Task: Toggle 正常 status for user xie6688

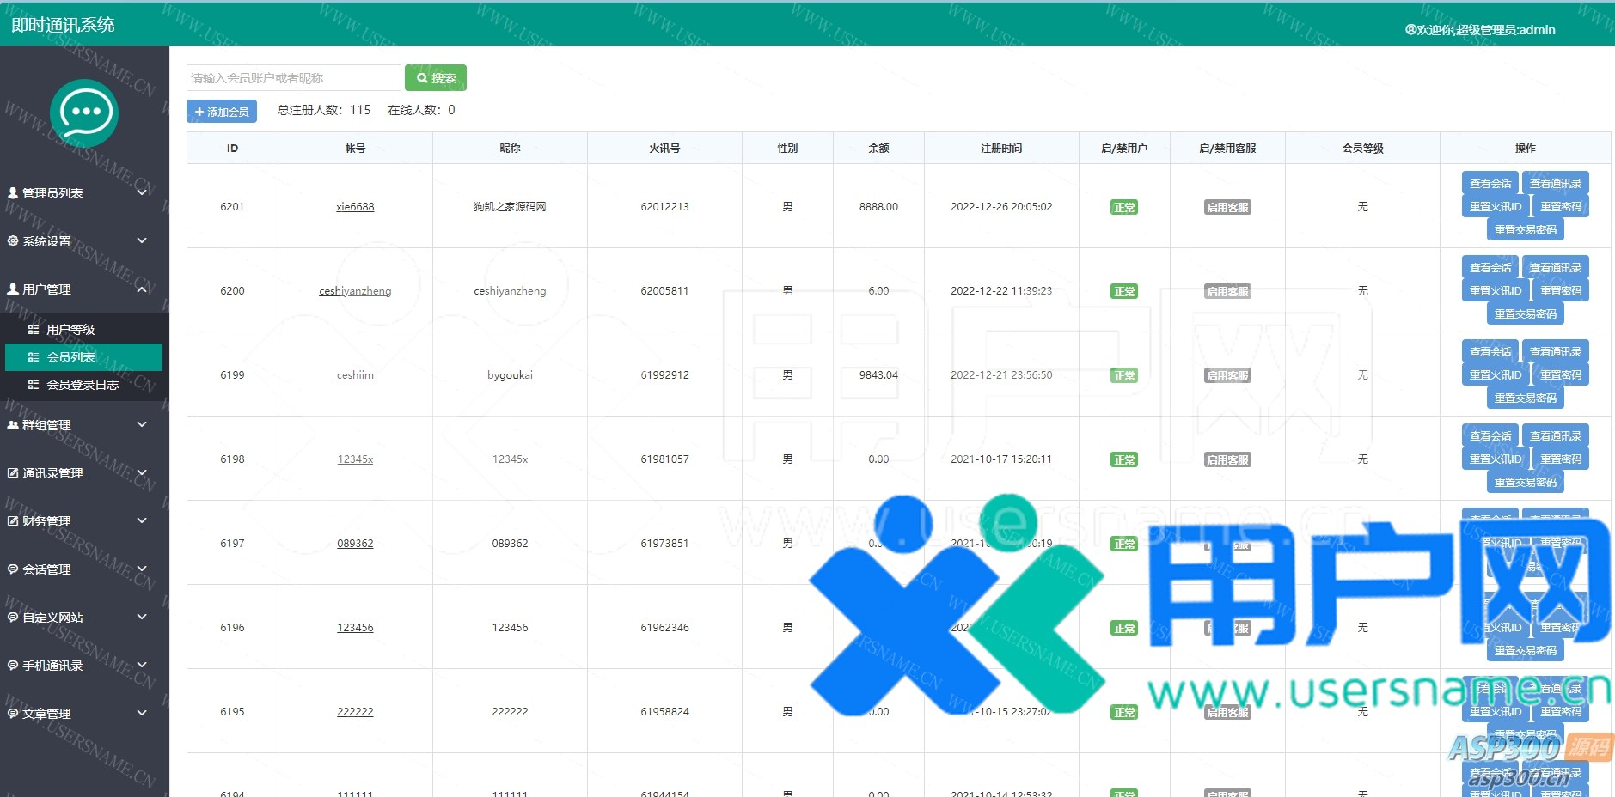Action: pos(1124,207)
